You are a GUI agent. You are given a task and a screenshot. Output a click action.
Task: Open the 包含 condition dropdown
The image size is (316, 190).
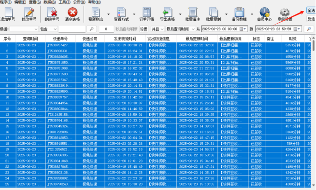tap(48, 29)
